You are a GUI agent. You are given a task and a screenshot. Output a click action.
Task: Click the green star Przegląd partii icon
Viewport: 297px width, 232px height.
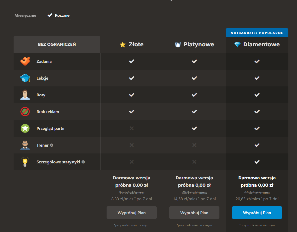tap(25, 129)
